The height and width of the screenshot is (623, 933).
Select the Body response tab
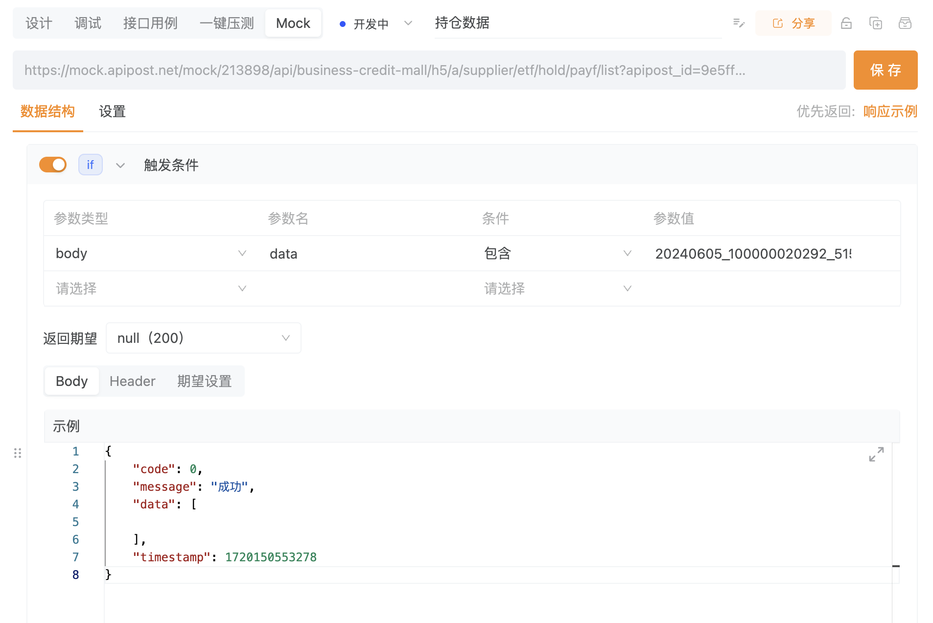pos(72,381)
